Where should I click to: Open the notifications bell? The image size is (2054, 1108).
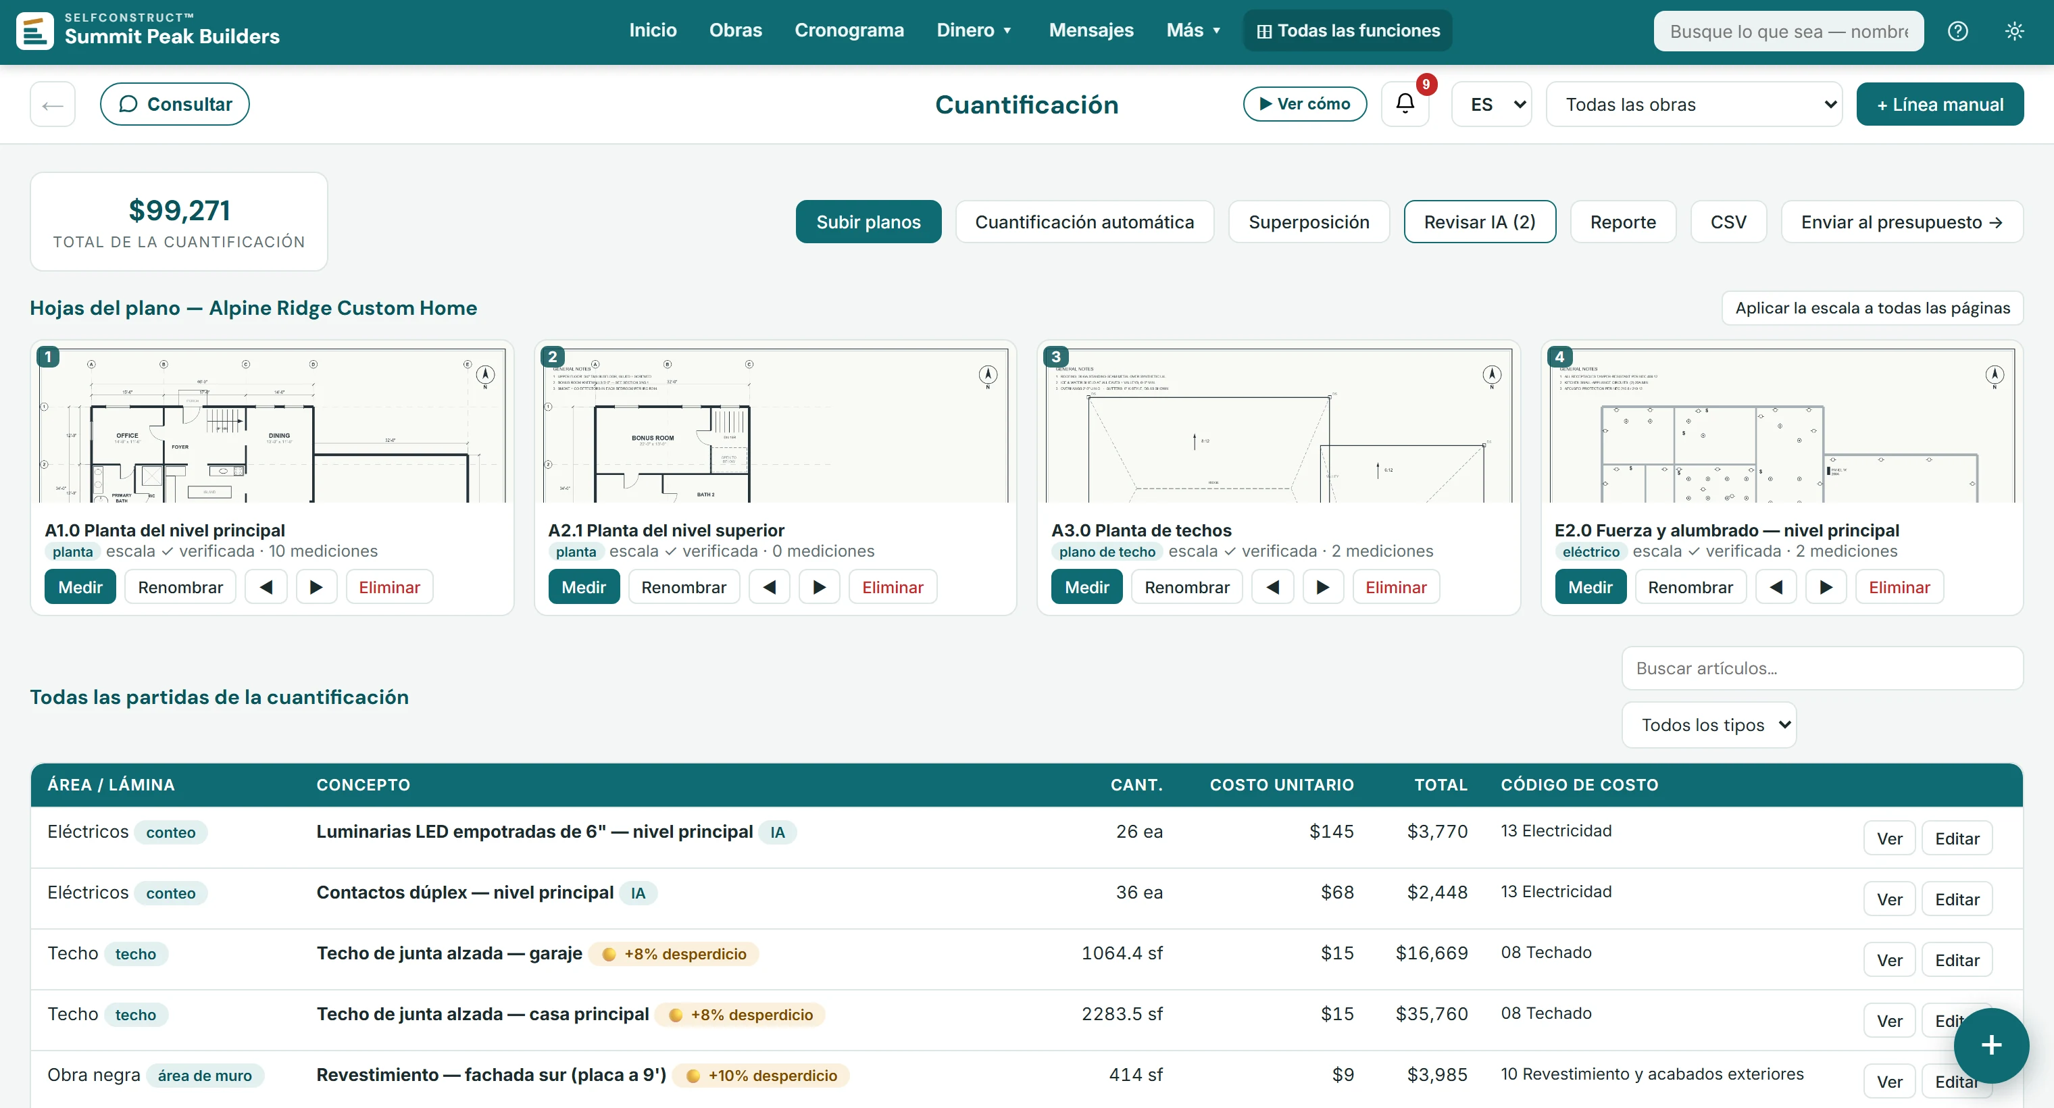1405,103
